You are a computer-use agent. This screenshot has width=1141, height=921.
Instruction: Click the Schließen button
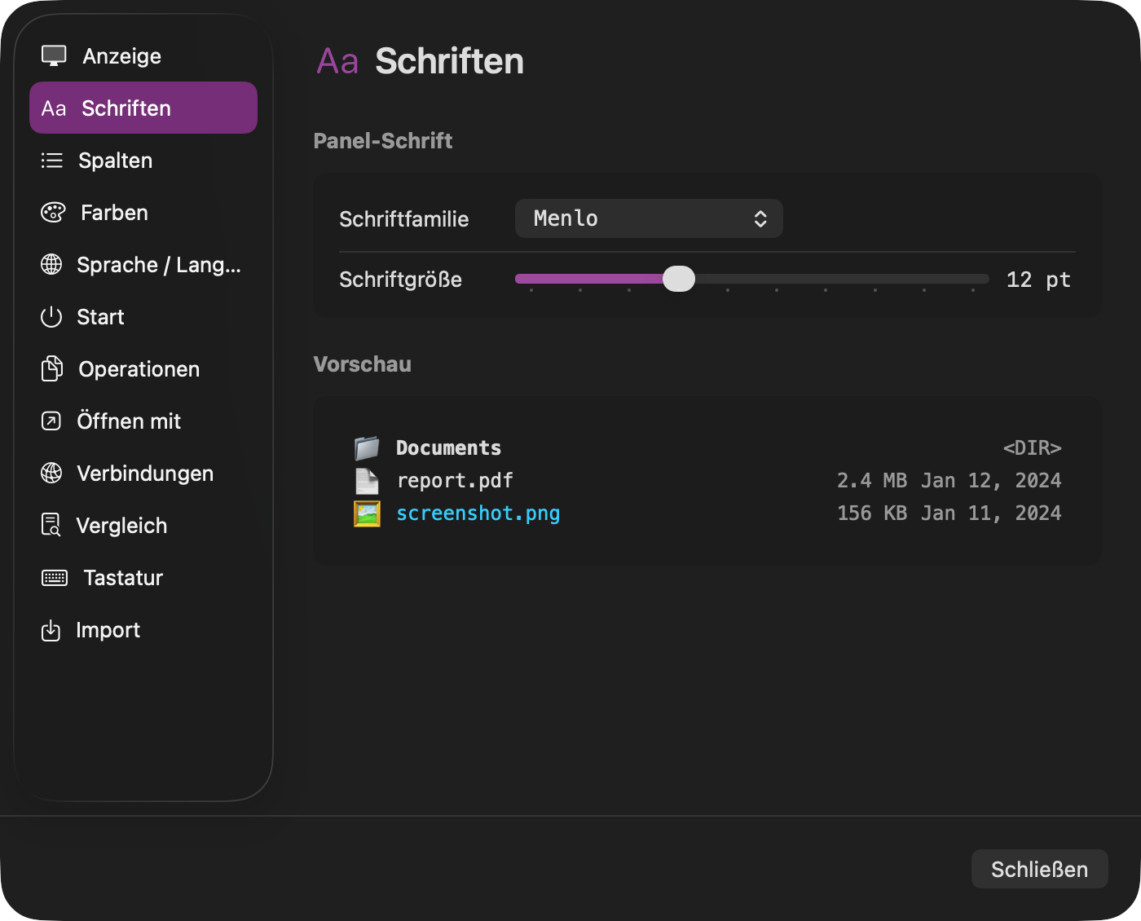point(1039,869)
